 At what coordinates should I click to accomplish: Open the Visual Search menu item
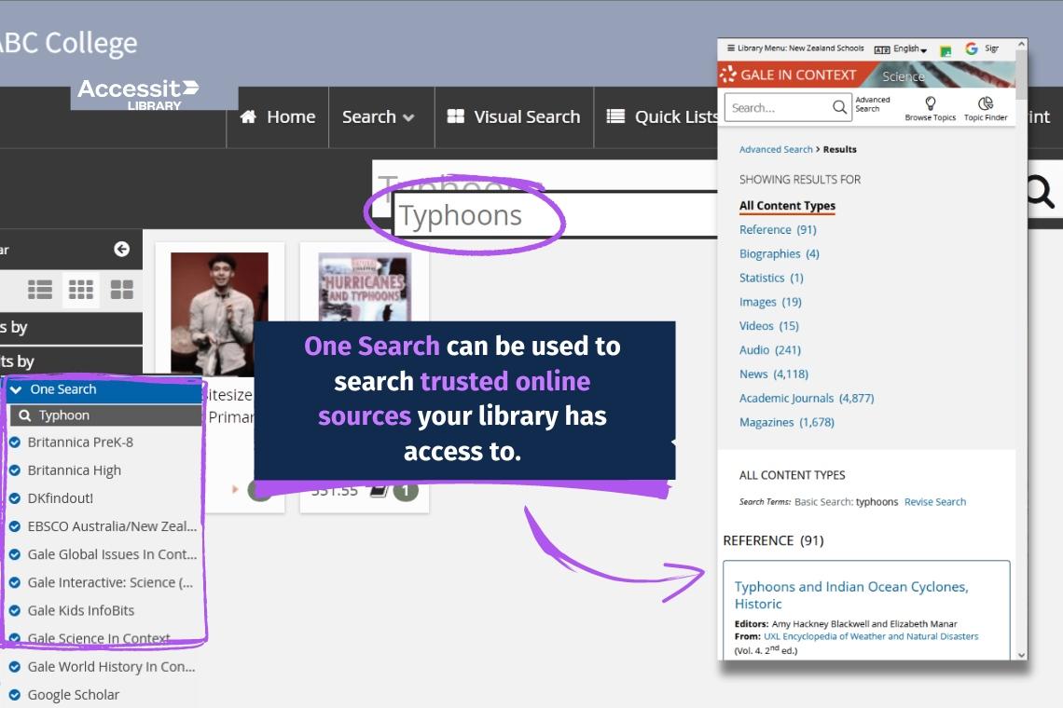tap(514, 116)
